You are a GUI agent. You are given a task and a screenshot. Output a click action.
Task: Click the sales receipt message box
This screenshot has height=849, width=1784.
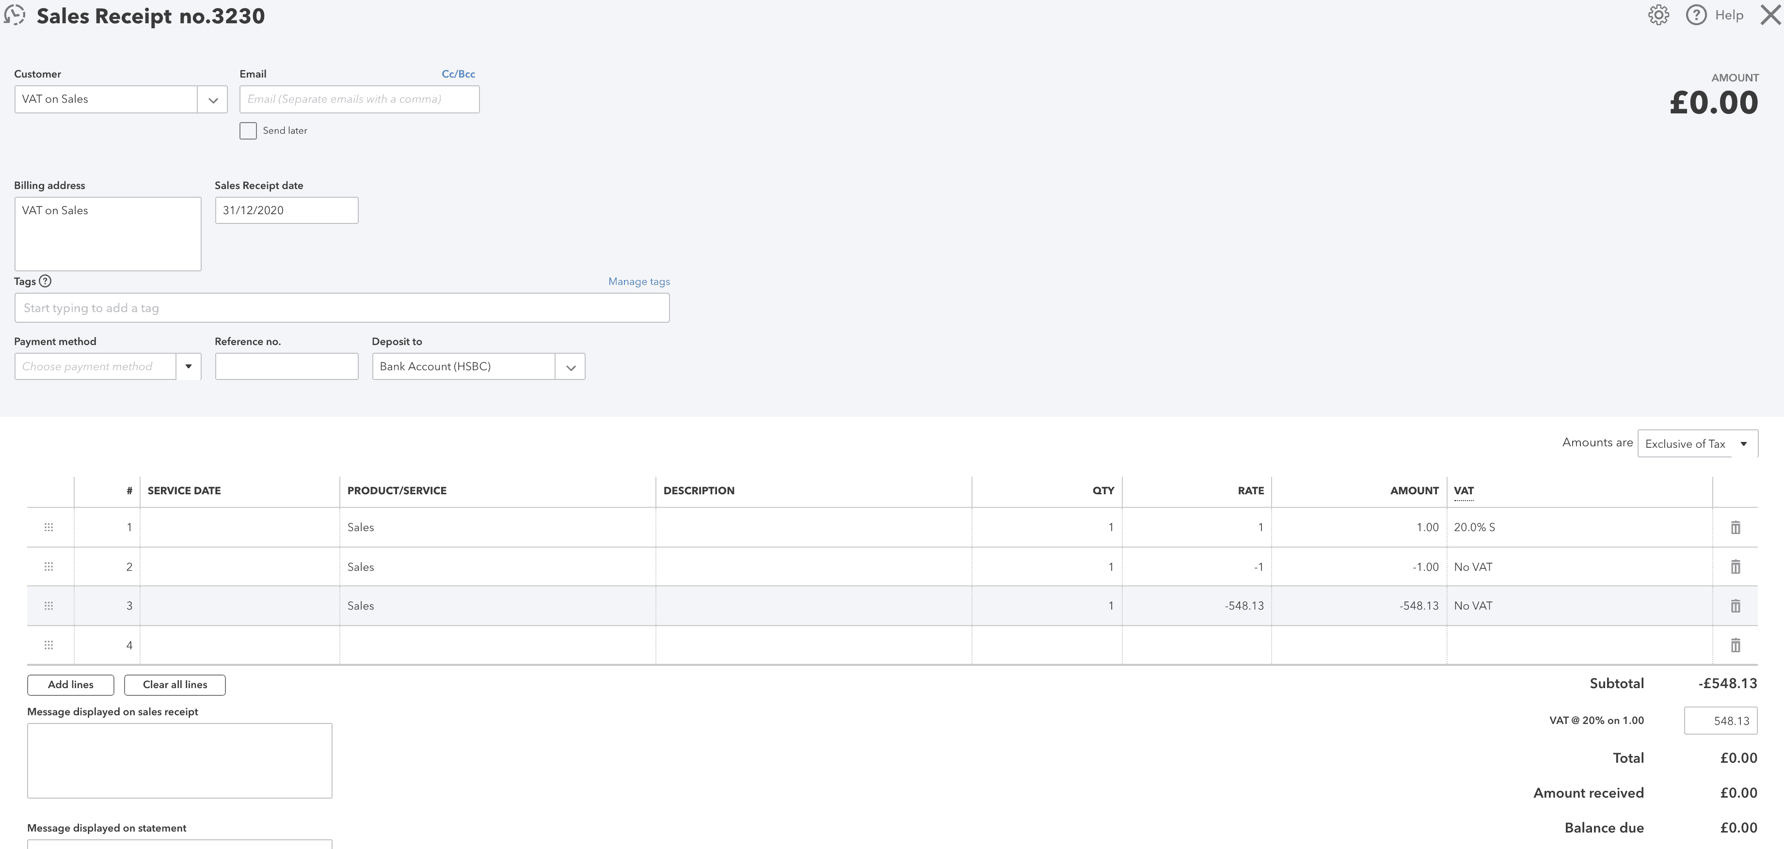click(180, 761)
